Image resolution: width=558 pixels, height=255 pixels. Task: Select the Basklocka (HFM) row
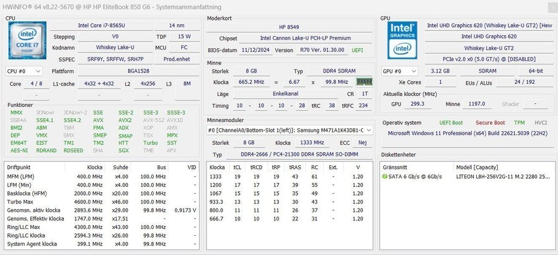102,193
